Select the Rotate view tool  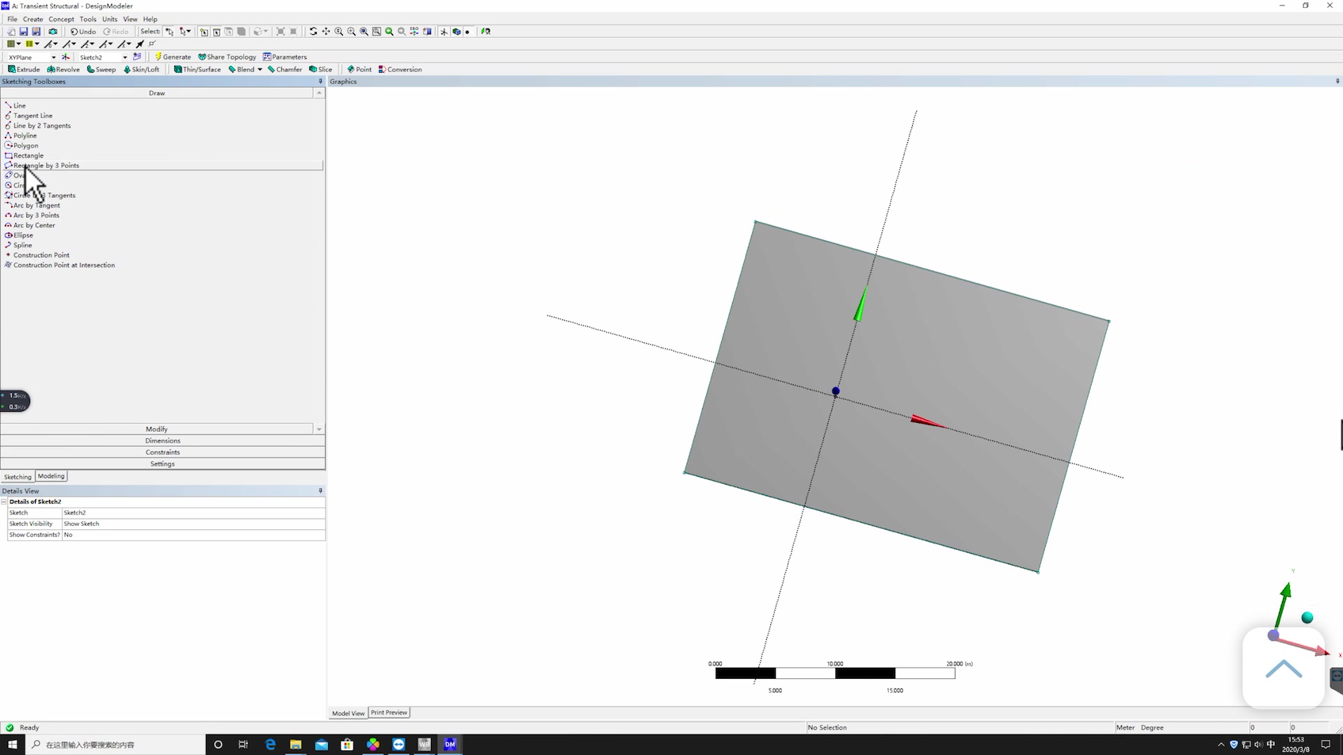[313, 31]
